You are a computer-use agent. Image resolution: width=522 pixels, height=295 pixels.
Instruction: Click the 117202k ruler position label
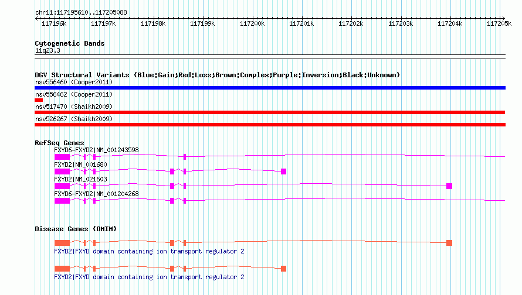coord(351,23)
